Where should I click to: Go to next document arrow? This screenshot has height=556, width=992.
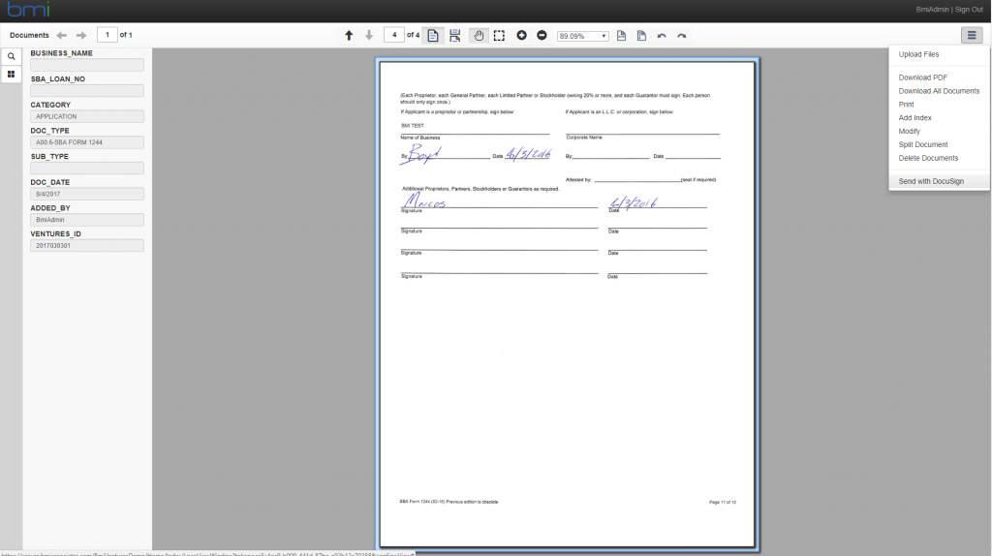(81, 36)
